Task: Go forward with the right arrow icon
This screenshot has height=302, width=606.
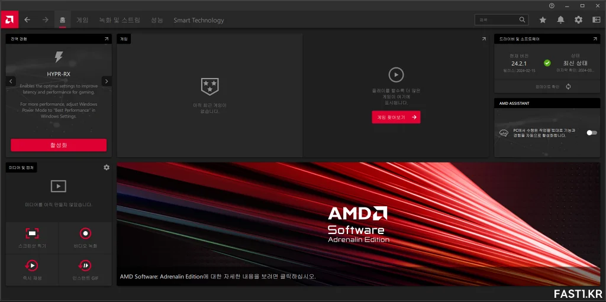Action: click(x=45, y=20)
